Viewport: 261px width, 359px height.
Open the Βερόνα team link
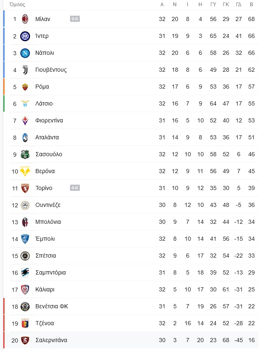tap(45, 171)
